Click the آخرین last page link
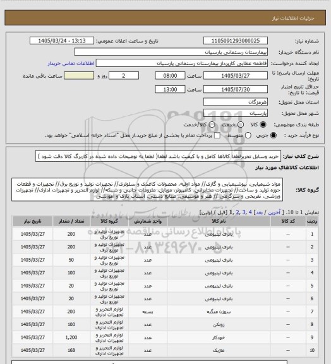This screenshot has height=364, width=331. pos(274,212)
